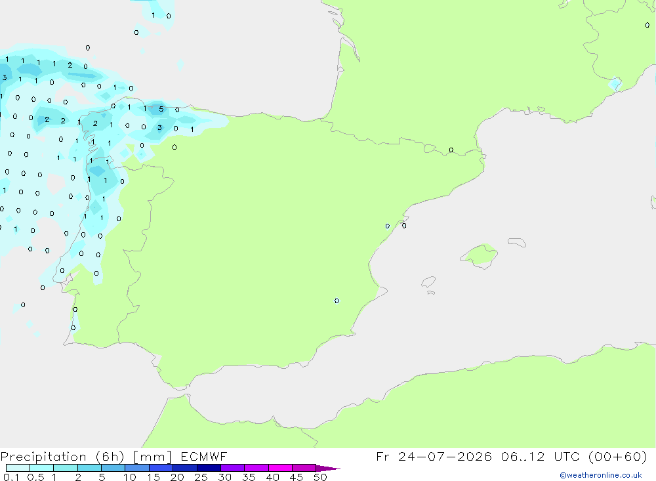656x481 pixels.
Task: Select the violet 30–35 legend swatch
Action: click(232, 468)
